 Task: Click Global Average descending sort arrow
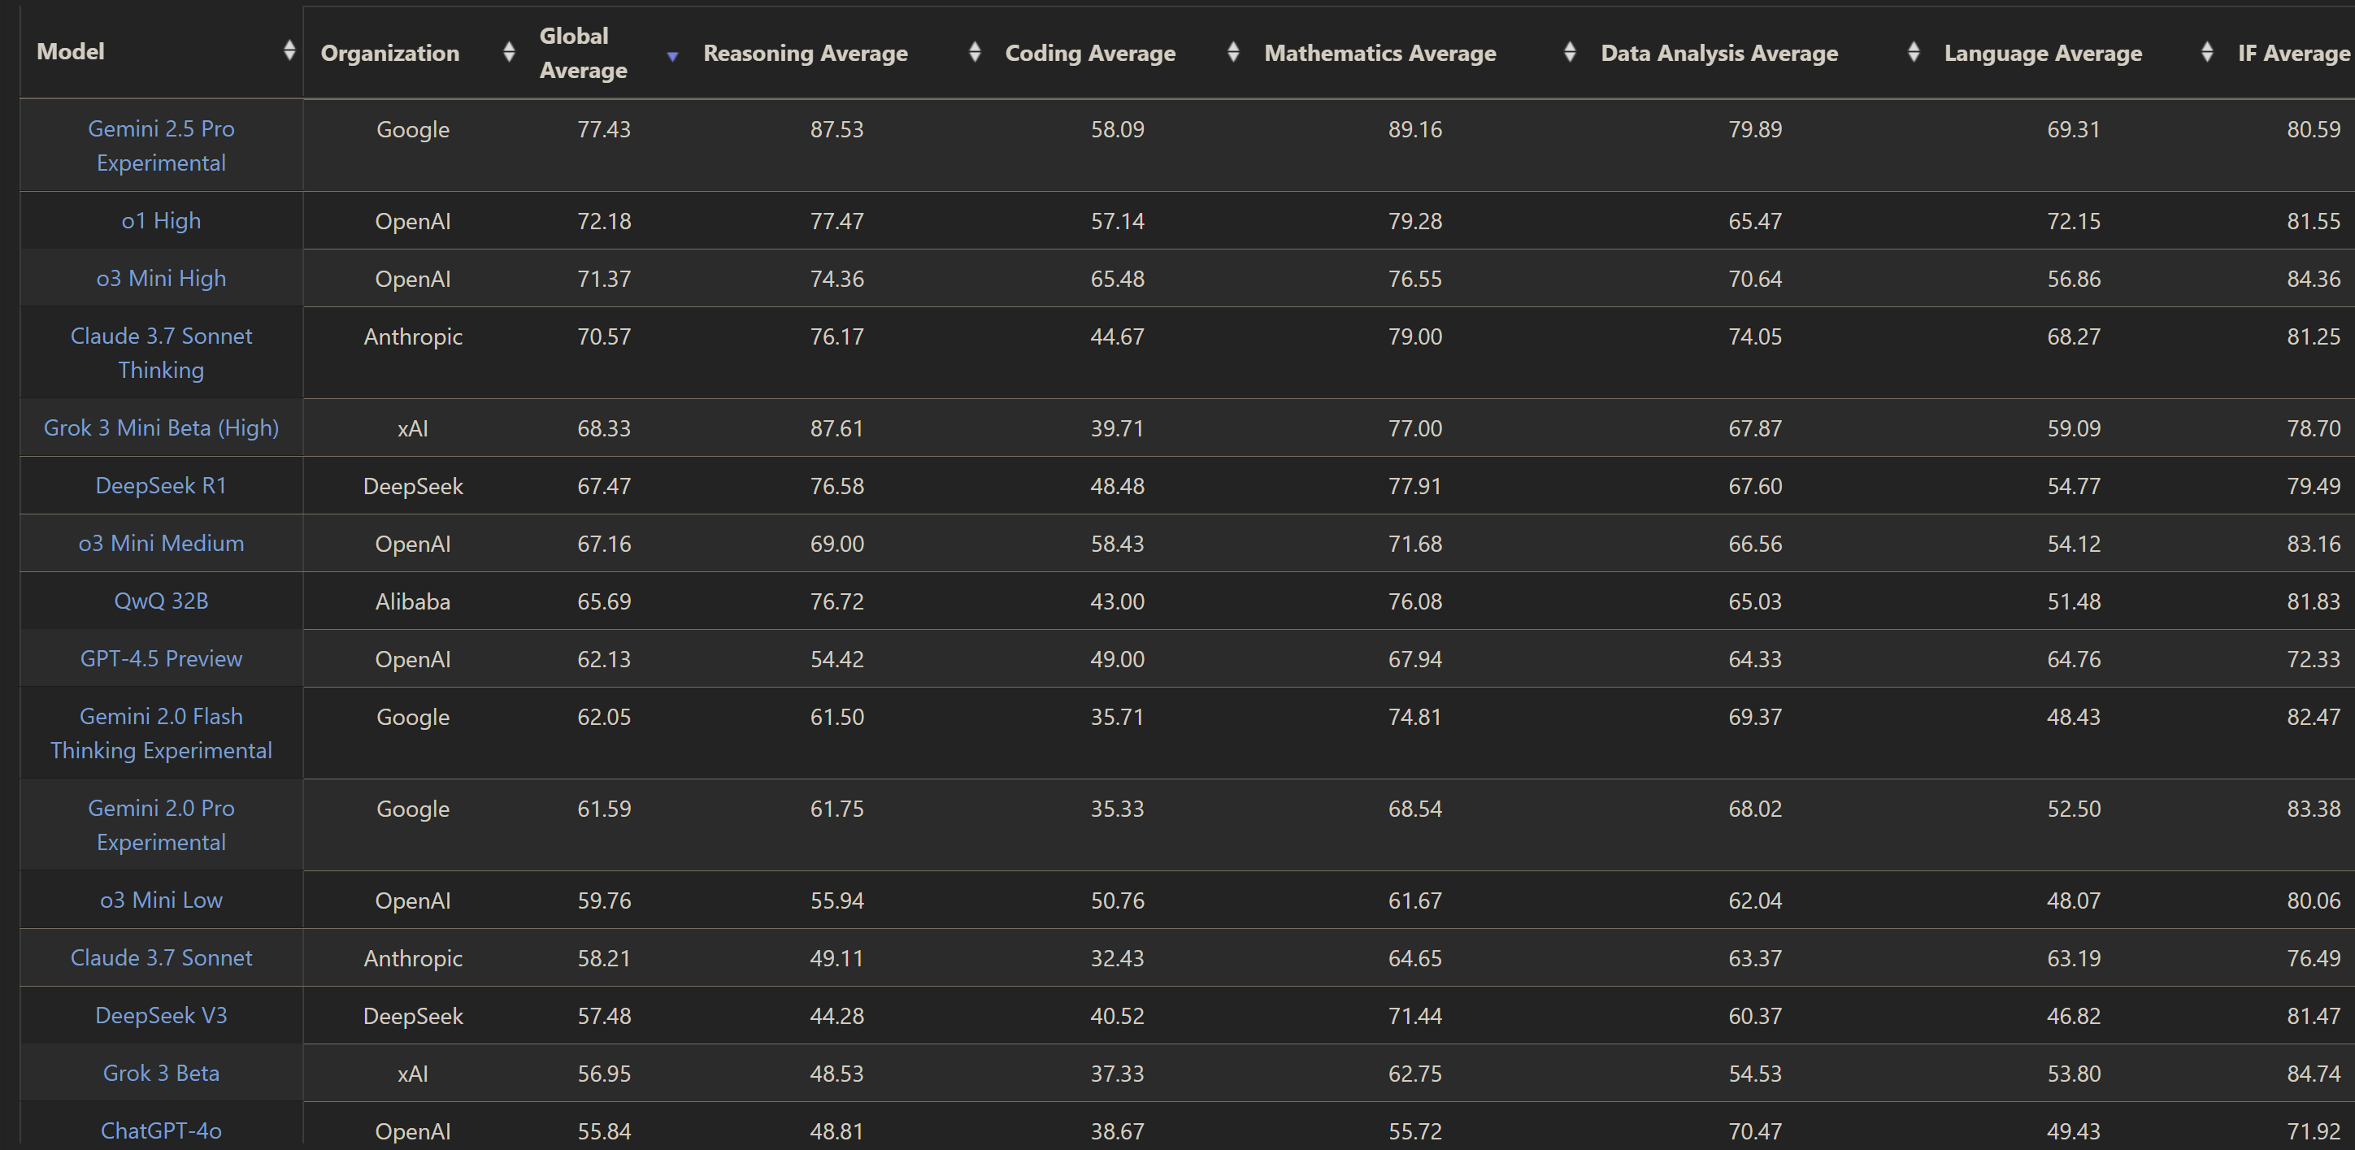[x=673, y=57]
